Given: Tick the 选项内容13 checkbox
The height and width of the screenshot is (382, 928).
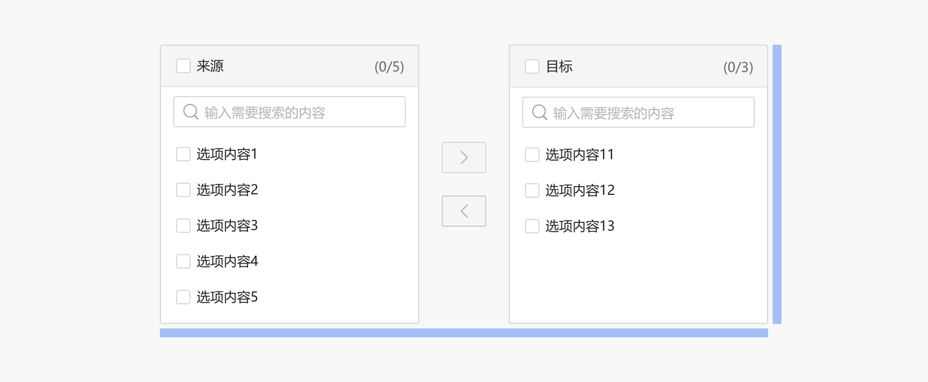Looking at the screenshot, I should [532, 226].
